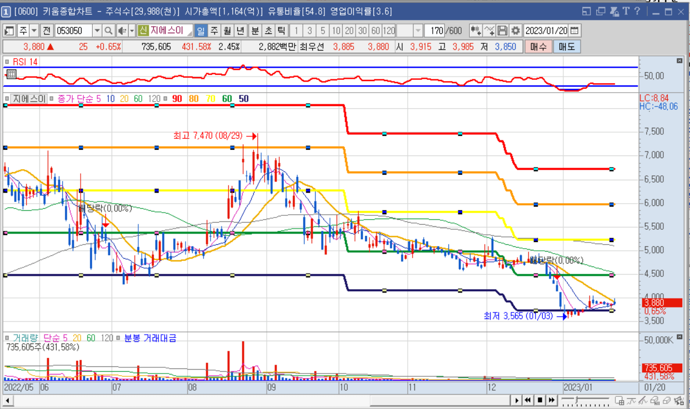Toggle the RSI 14 indicator marker

[7, 61]
